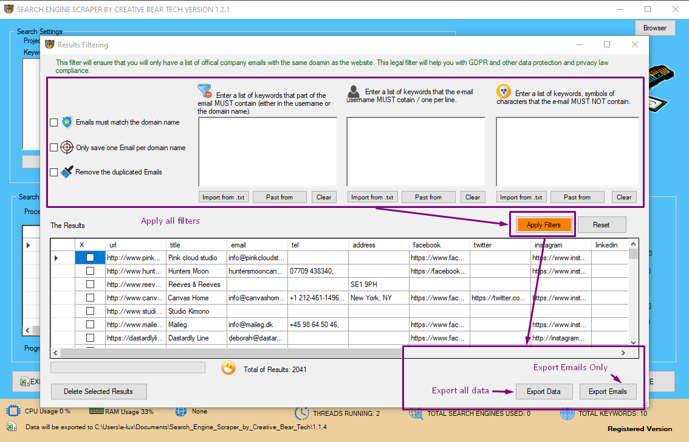Click the smiley icon above MUST NOT contain box

click(x=504, y=91)
